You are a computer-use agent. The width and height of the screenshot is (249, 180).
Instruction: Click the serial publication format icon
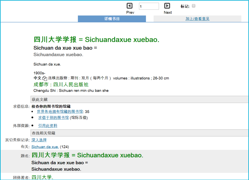(x=44, y=78)
